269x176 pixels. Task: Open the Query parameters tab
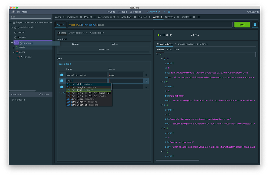(78, 33)
